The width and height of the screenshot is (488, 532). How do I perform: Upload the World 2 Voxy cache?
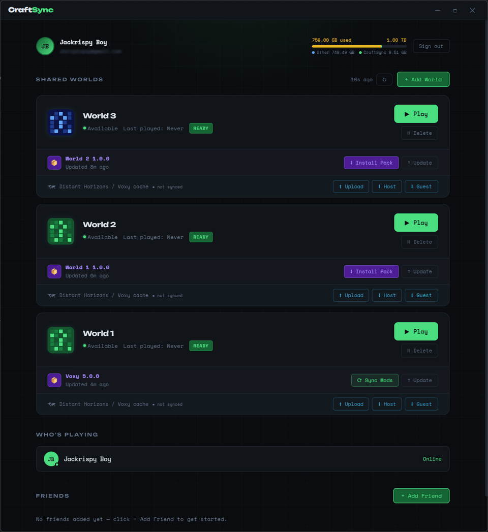[351, 295]
